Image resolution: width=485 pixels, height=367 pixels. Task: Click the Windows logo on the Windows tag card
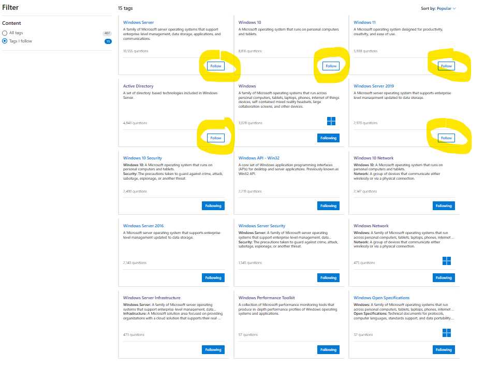[x=331, y=121]
